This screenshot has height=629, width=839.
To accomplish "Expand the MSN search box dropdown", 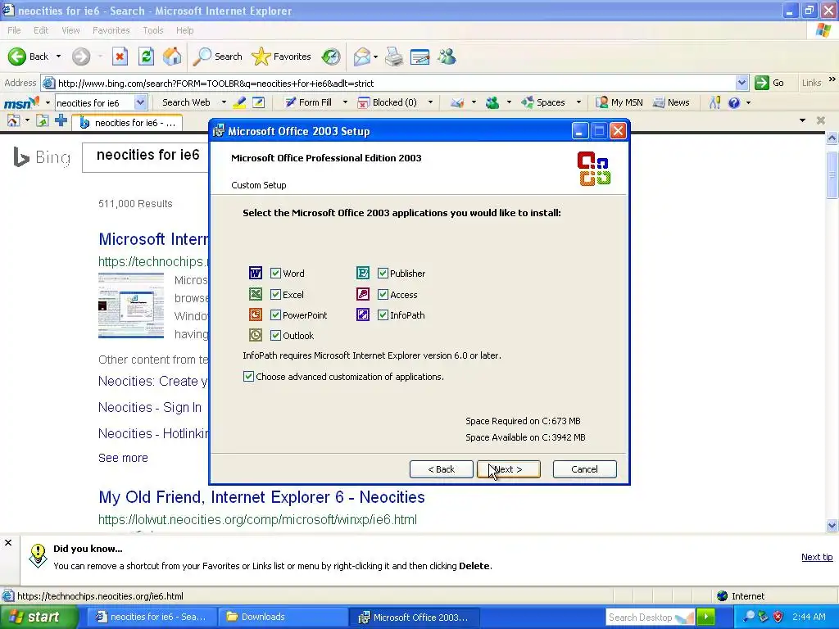I will pyautogui.click(x=140, y=102).
